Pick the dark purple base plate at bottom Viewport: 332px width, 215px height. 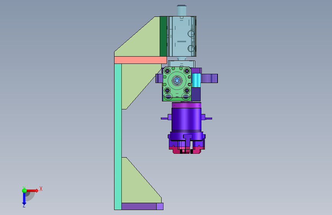(x=139, y=206)
